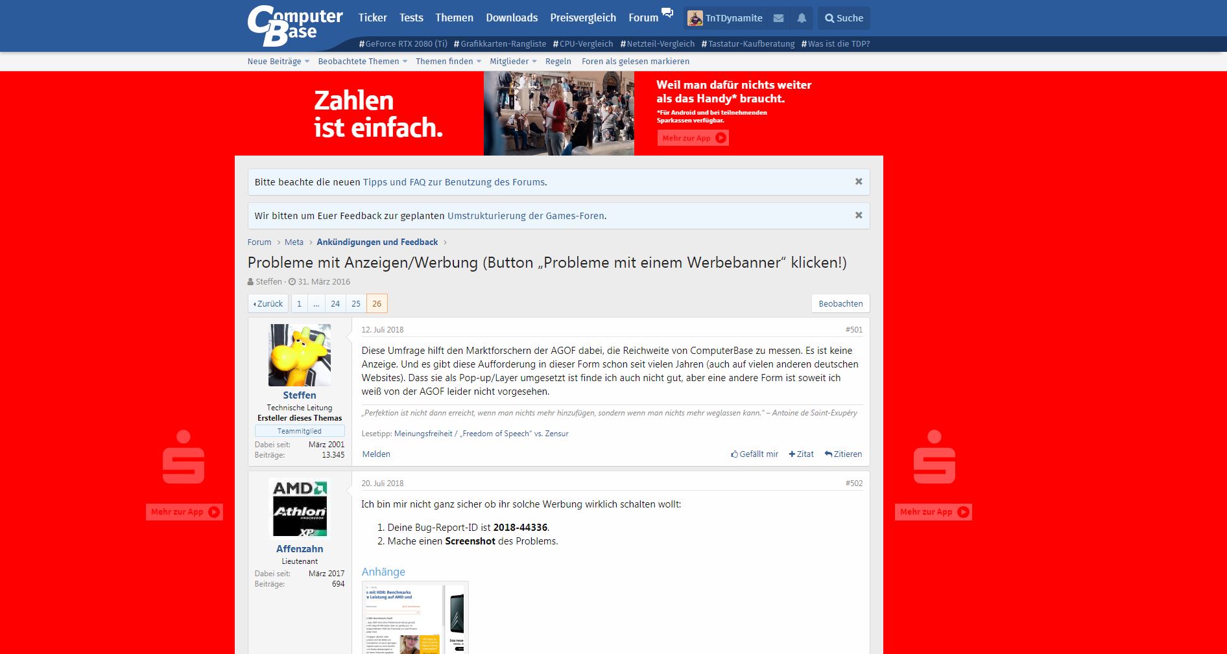Click the ComputerBase logo
This screenshot has width=1227, height=654.
295,26
